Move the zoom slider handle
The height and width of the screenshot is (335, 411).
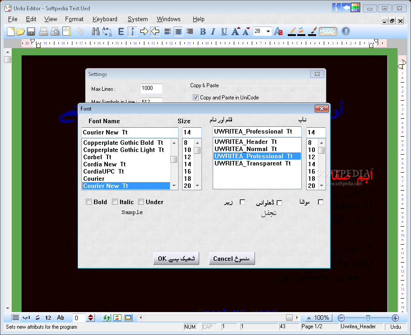[x=368, y=318]
